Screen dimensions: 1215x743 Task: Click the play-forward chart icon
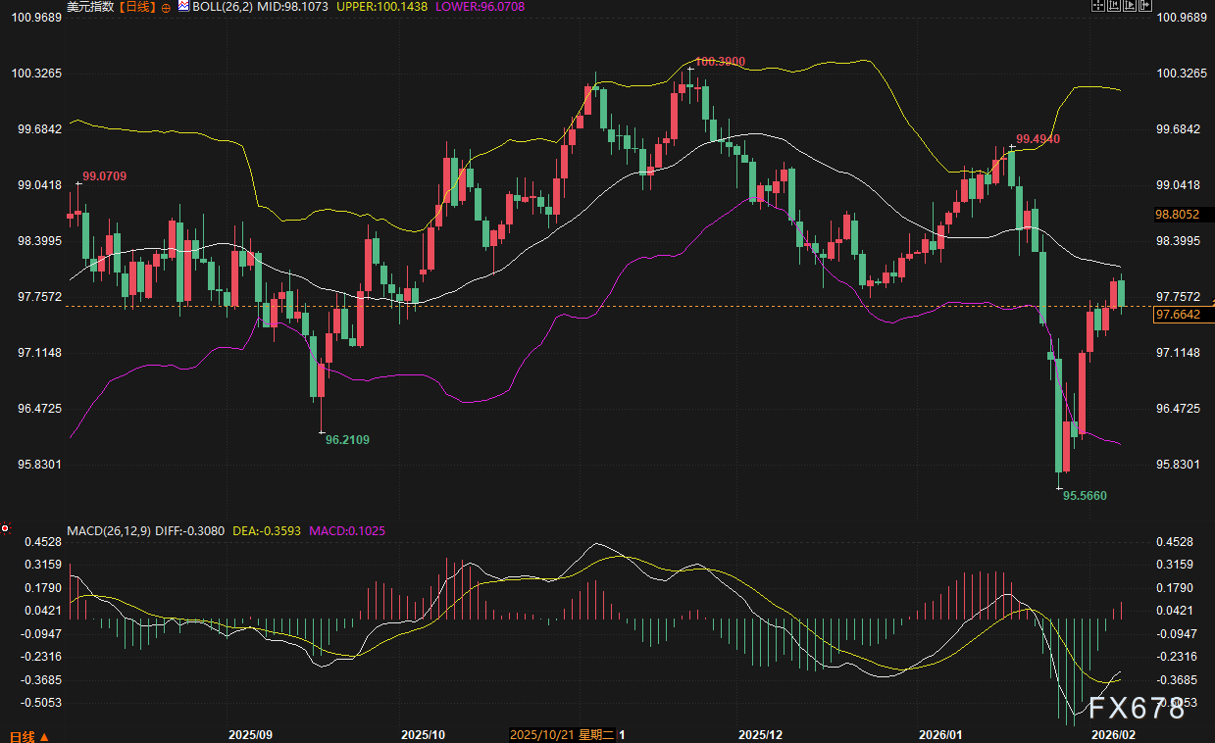(x=1129, y=6)
